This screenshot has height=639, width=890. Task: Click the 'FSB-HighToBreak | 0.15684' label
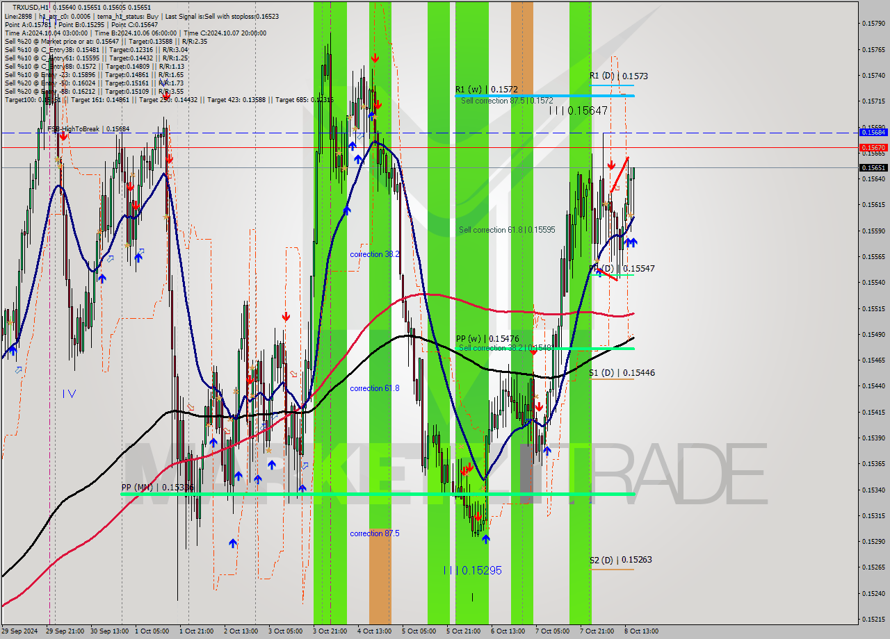[x=88, y=129]
